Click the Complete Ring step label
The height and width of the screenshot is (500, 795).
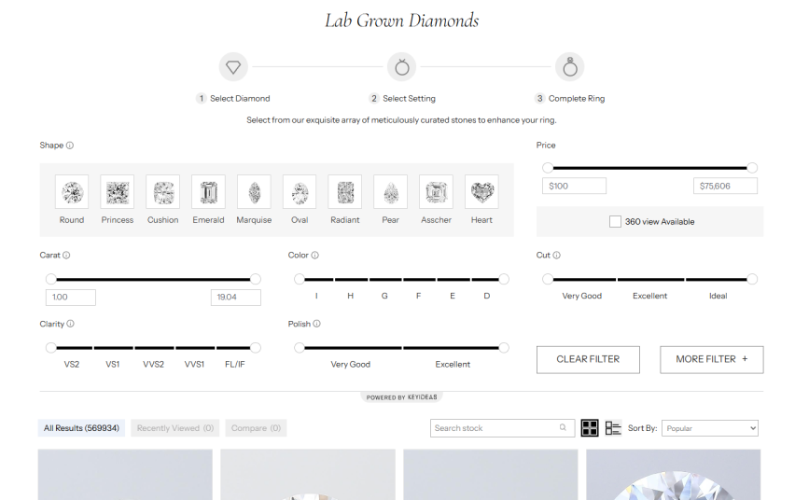pos(577,98)
